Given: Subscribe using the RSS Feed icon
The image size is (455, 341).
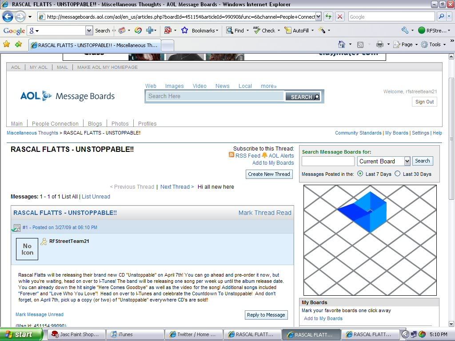Looking at the screenshot, I should point(231,155).
